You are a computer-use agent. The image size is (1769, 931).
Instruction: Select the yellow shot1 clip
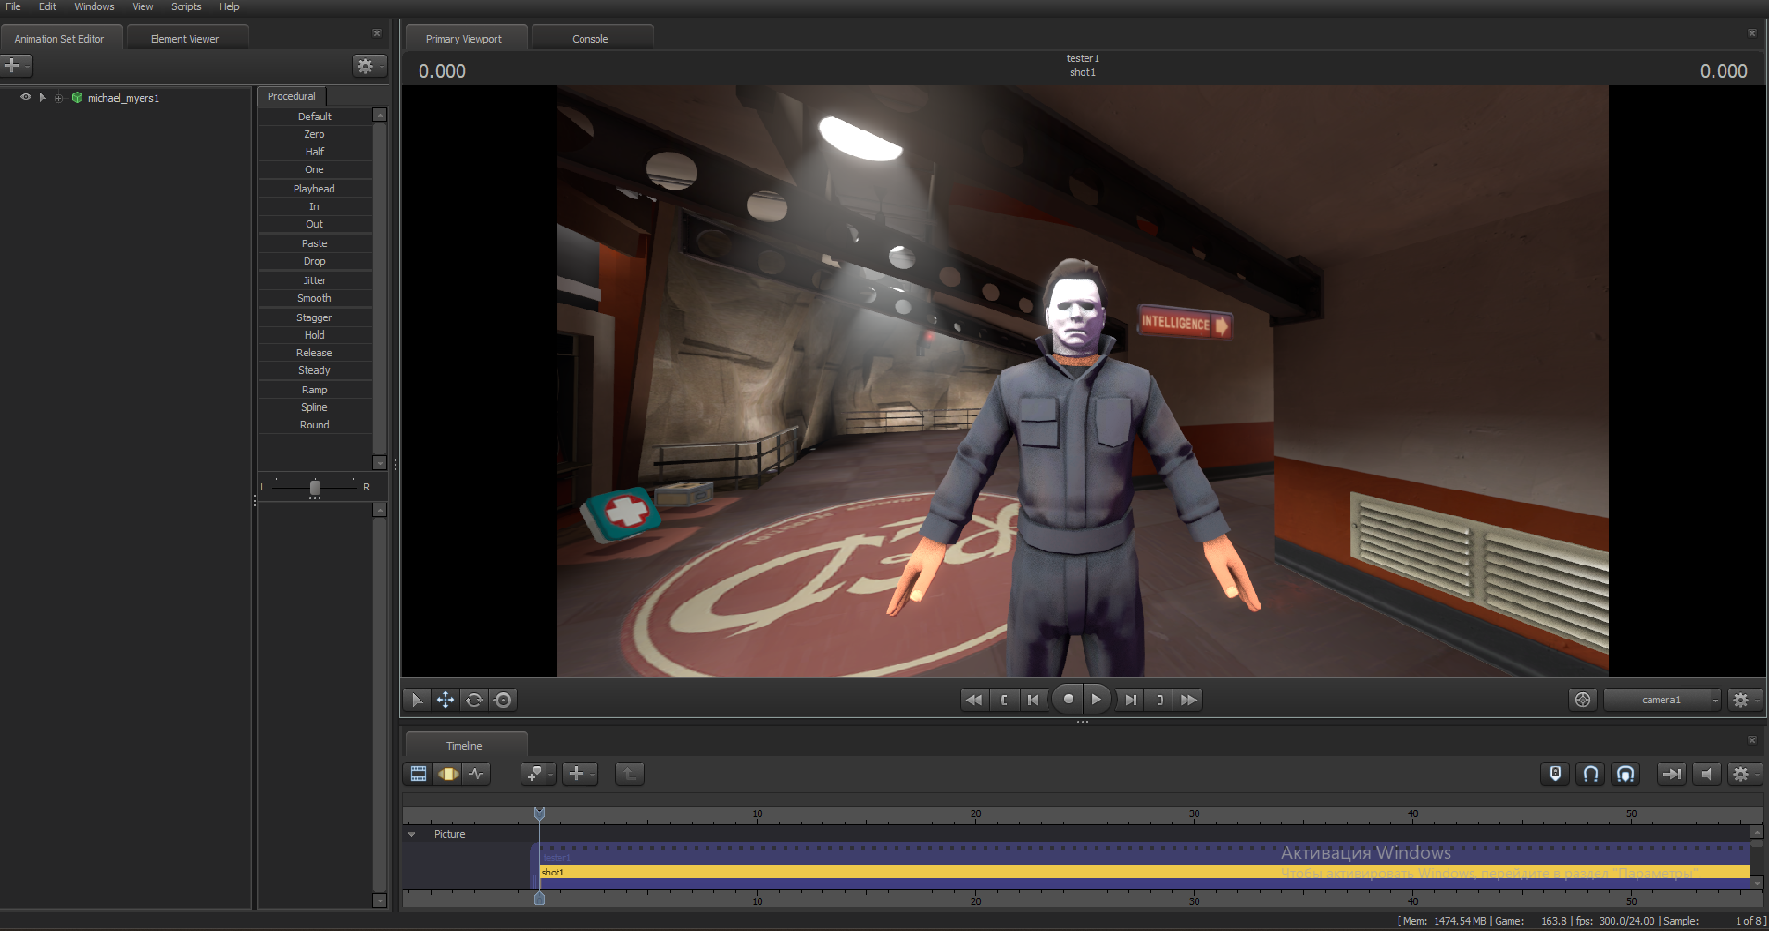[x=1145, y=872]
